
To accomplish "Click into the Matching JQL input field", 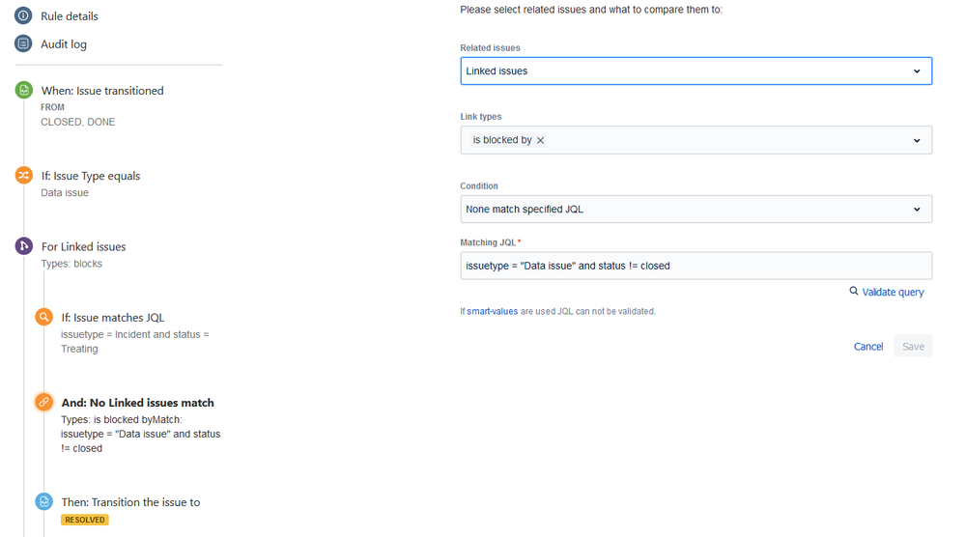I will 696,266.
